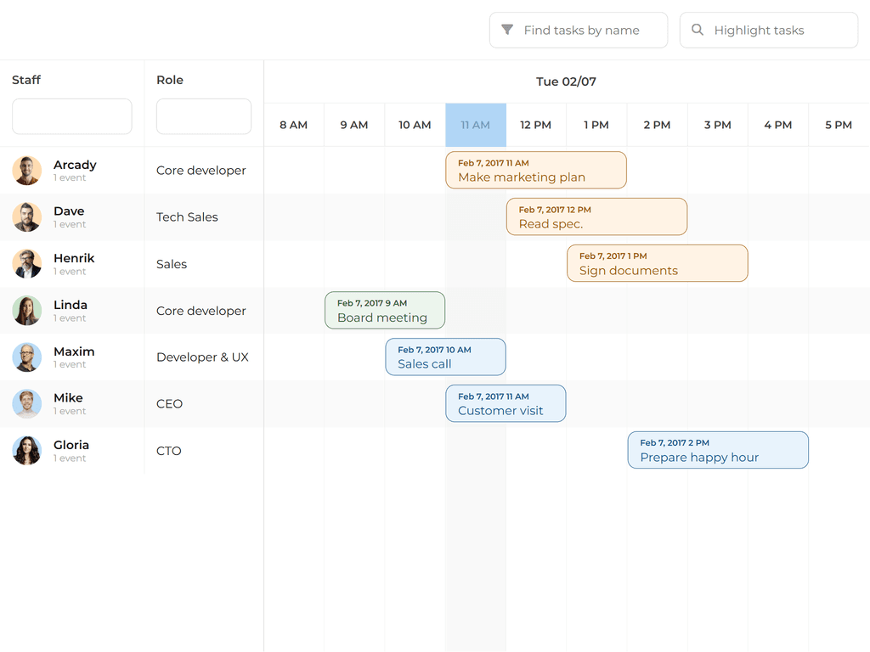870x652 pixels.
Task: Select Mike in the staff list
Action: [68, 398]
